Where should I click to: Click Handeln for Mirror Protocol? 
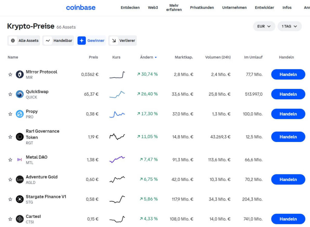click(x=288, y=74)
